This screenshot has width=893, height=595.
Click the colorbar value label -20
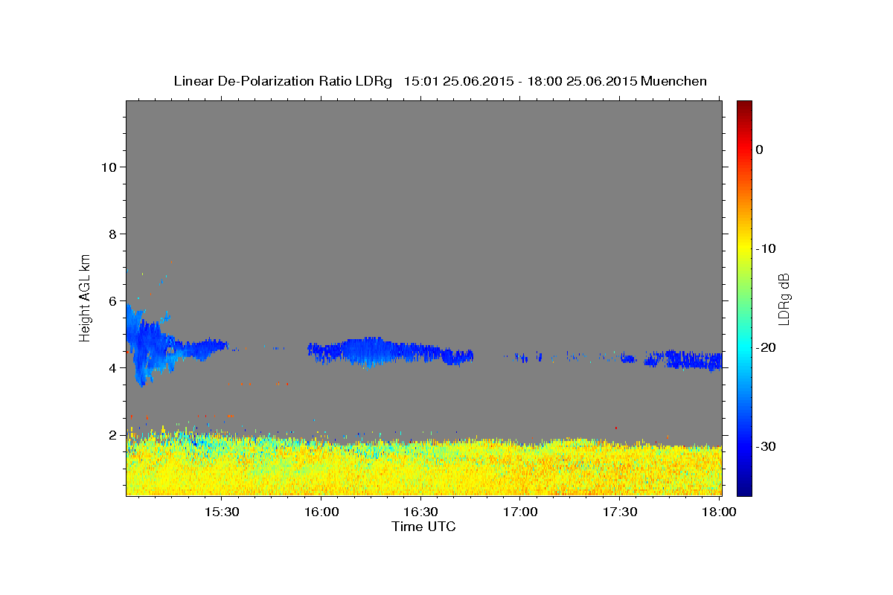766,347
